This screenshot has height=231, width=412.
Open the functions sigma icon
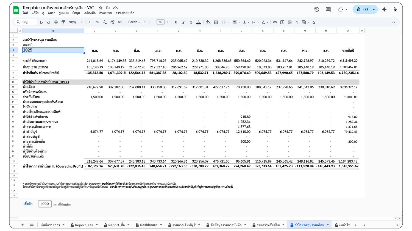(314, 22)
